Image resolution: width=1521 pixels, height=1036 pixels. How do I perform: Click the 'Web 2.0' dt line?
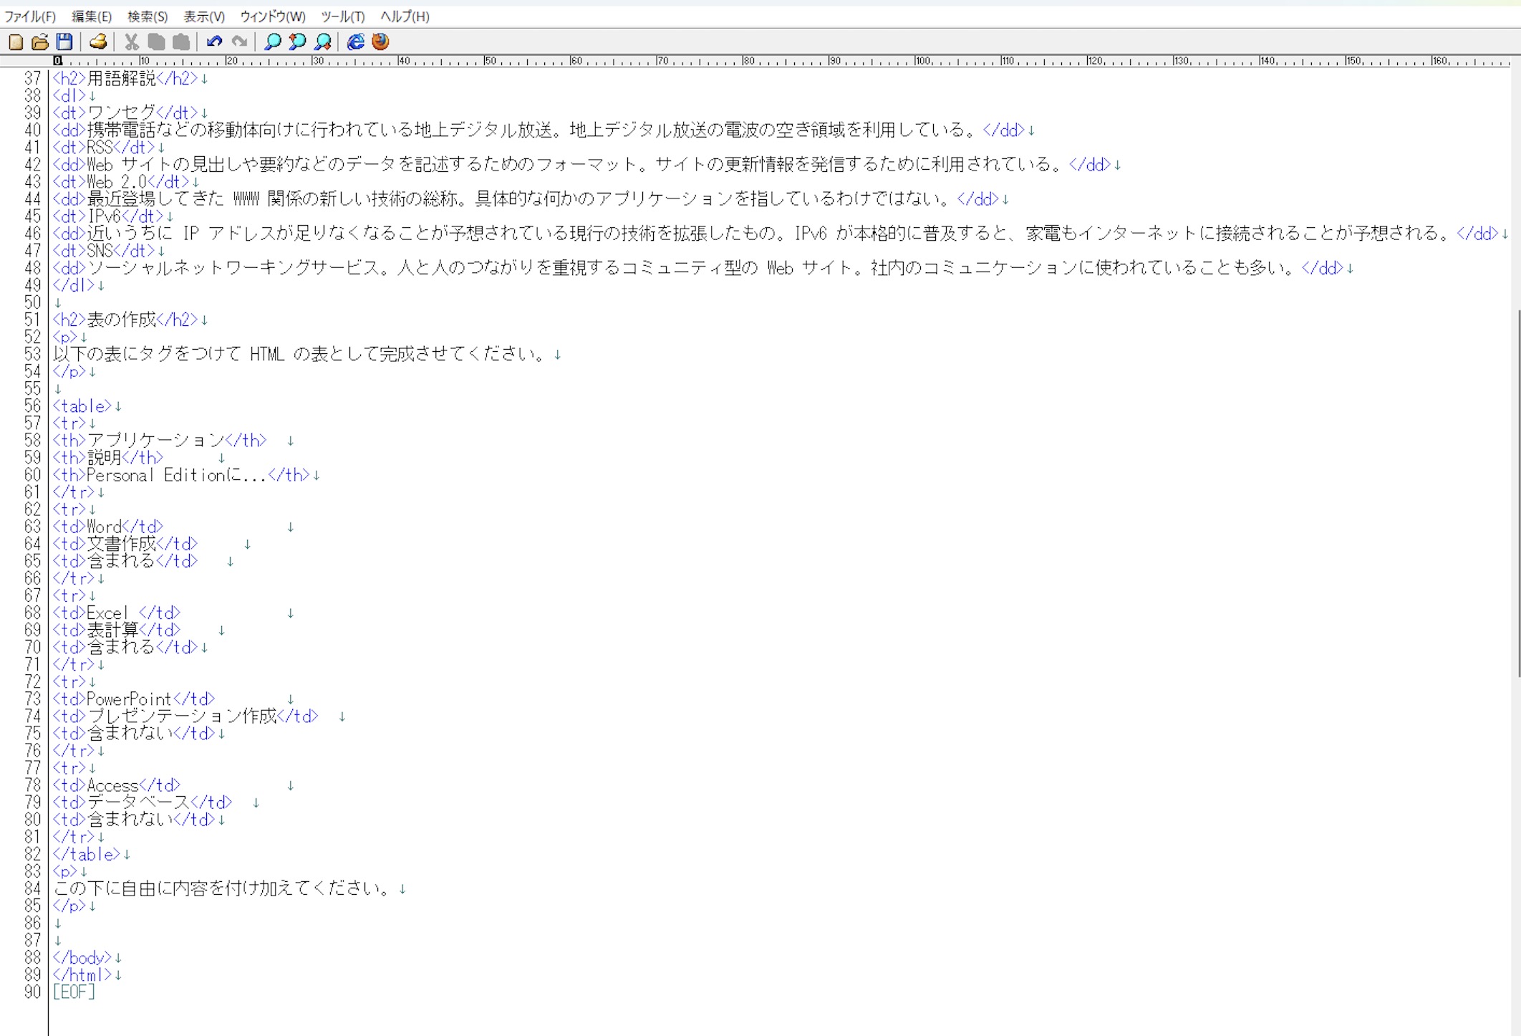tap(126, 182)
